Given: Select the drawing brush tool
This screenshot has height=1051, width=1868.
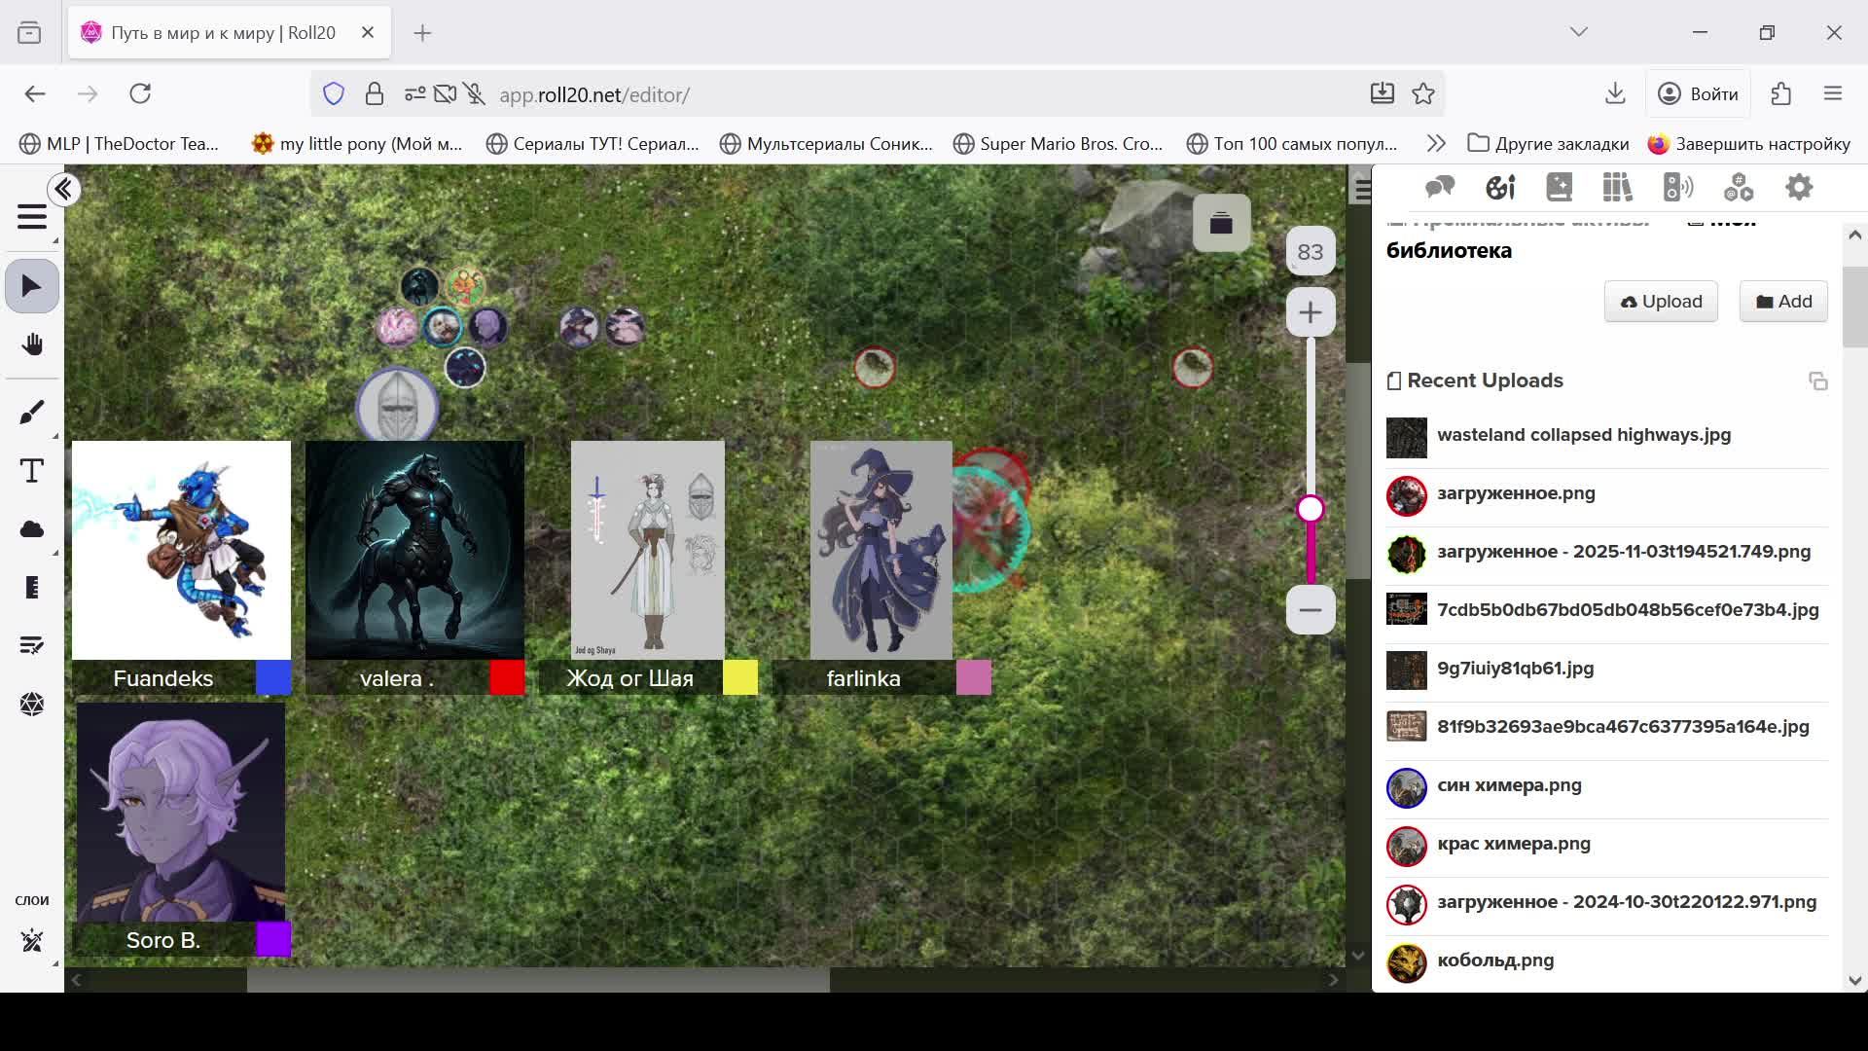Looking at the screenshot, I should (x=32, y=413).
